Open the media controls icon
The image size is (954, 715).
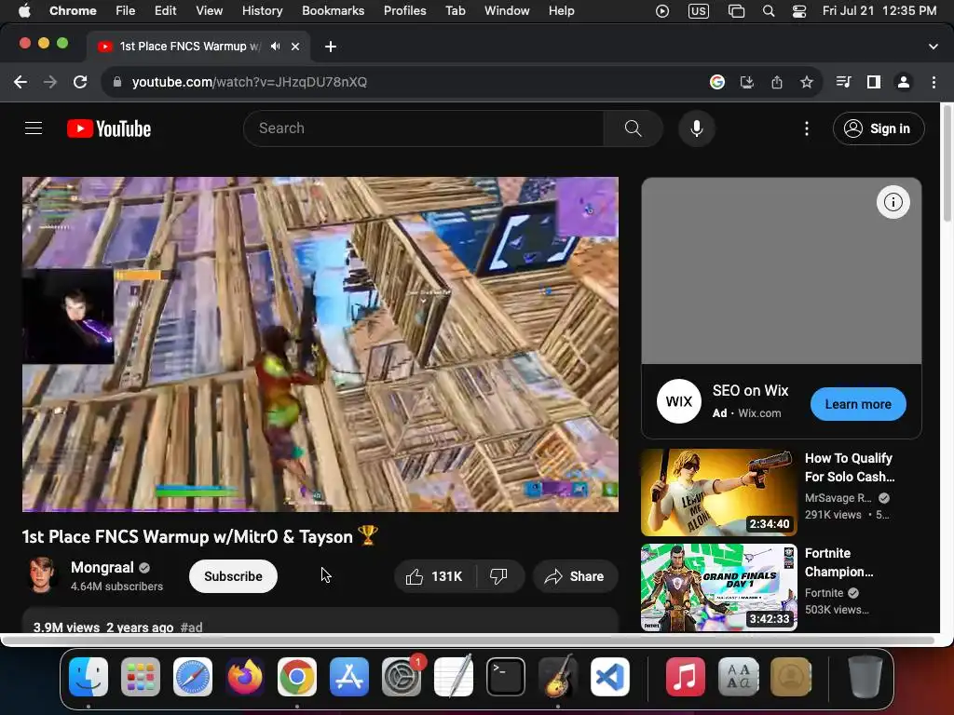coord(843,82)
